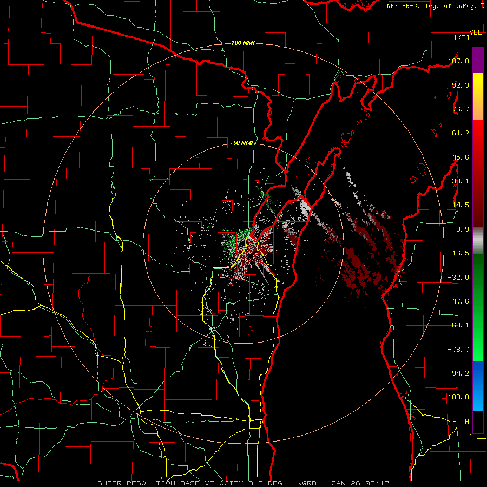The height and width of the screenshot is (487, 487).
Task: Click the -78.7 velocity scale value
Action: pos(458,350)
